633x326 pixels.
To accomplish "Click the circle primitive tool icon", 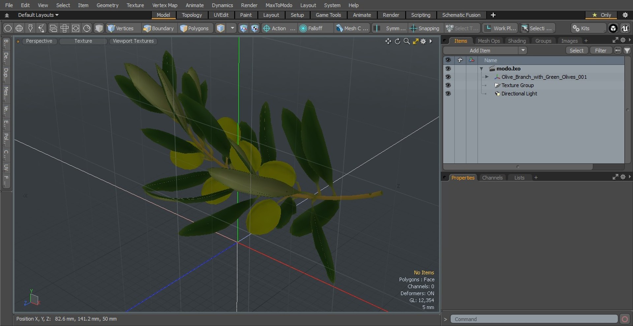I will coord(8,28).
